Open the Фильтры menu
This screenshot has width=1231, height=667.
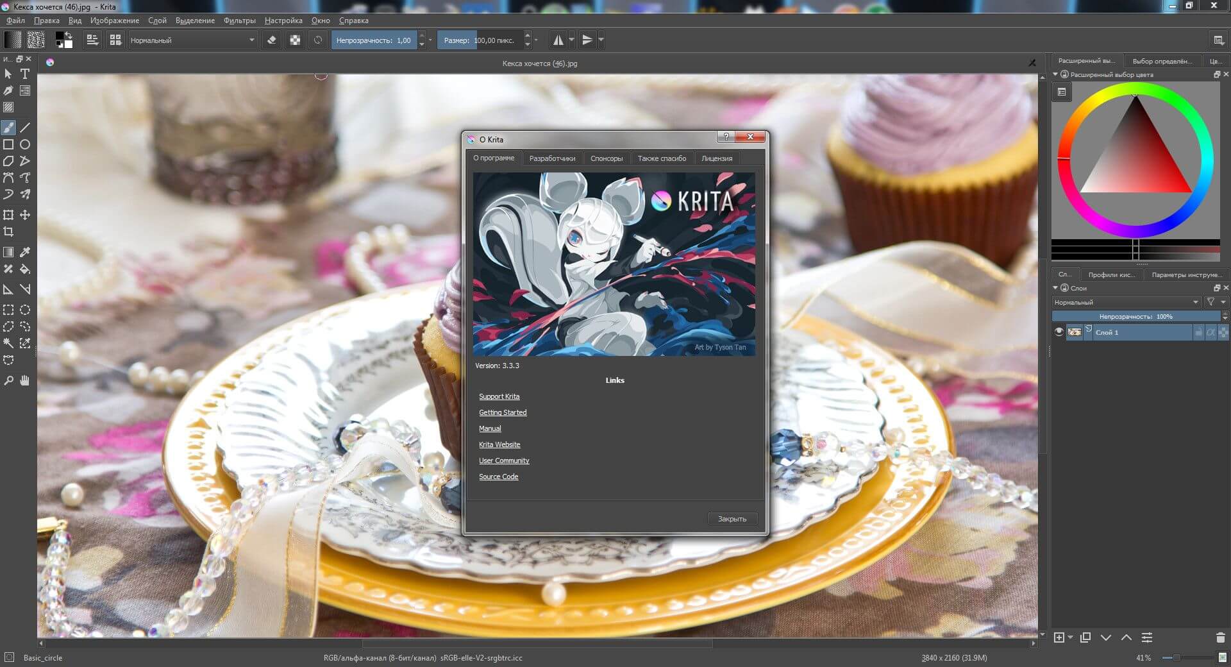(239, 21)
